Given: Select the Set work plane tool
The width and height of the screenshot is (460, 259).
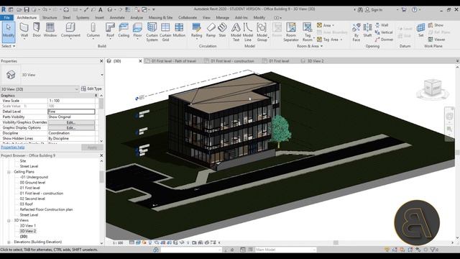Looking at the screenshot, I should click(420, 30).
